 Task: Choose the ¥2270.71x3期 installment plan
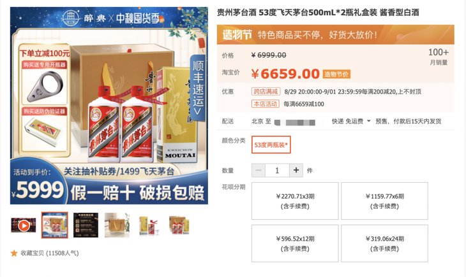tap(295, 201)
